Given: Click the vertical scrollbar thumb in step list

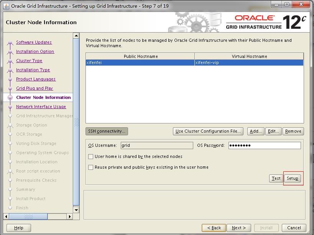Looking at the screenshot, I should [76, 122].
